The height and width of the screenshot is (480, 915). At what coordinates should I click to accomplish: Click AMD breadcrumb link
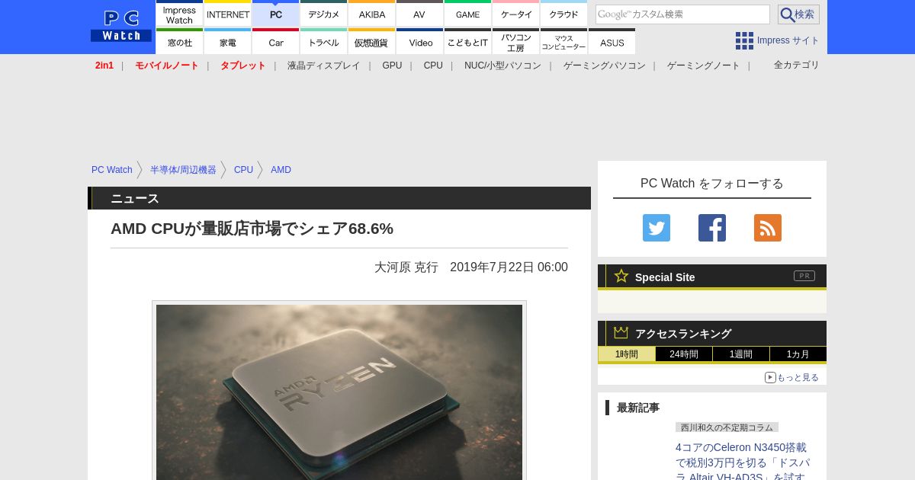(x=281, y=170)
